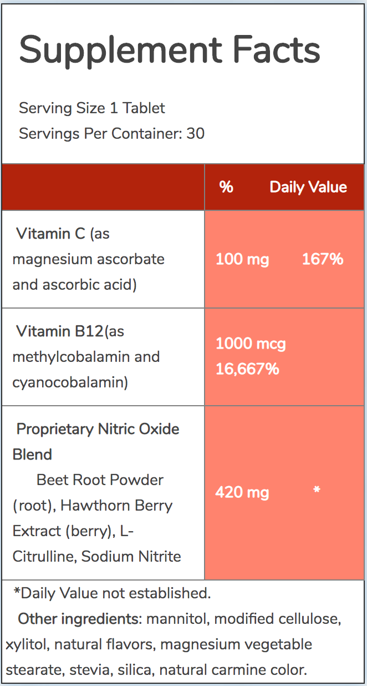The image size is (367, 686).
Task: Click the Supplement Facts heading
Action: [x=170, y=50]
